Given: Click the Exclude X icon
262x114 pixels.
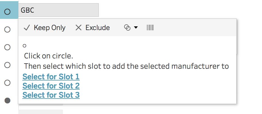Looking at the screenshot, I should pyautogui.click(x=78, y=28).
